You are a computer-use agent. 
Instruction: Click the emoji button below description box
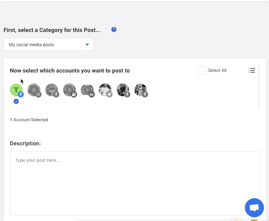[236, 219]
